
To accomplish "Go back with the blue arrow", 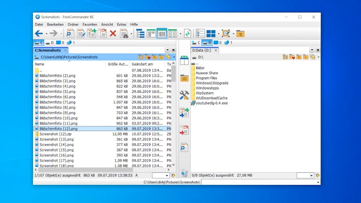I will click(x=39, y=34).
